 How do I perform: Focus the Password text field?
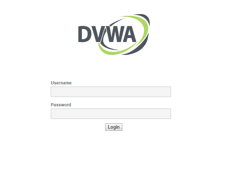tap(111, 114)
